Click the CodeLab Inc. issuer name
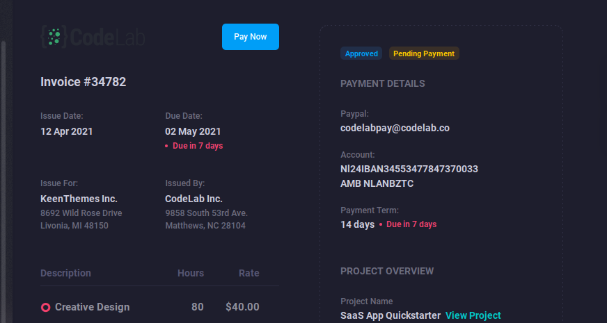 tap(194, 199)
